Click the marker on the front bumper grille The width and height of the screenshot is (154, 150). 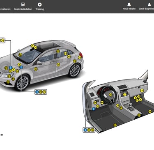[8, 82]
